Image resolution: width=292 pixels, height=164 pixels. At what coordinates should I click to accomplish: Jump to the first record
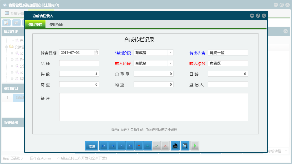(104, 145)
